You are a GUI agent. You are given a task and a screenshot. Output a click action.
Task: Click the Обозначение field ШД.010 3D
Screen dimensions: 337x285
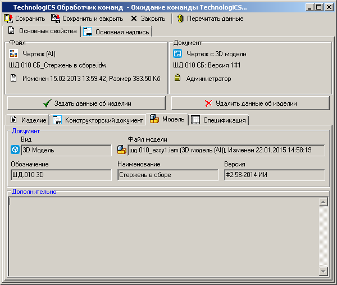(61, 175)
